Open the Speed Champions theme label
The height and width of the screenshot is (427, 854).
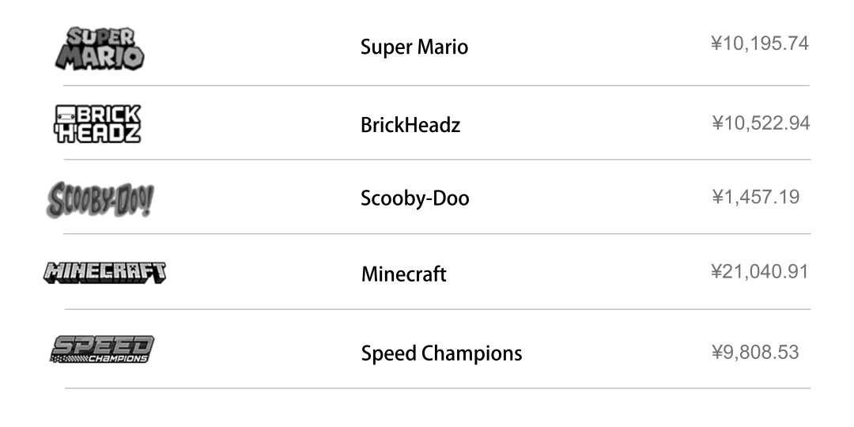tap(441, 353)
